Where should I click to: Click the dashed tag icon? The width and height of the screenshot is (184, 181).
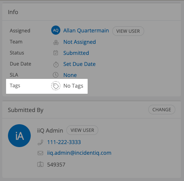[56, 86]
